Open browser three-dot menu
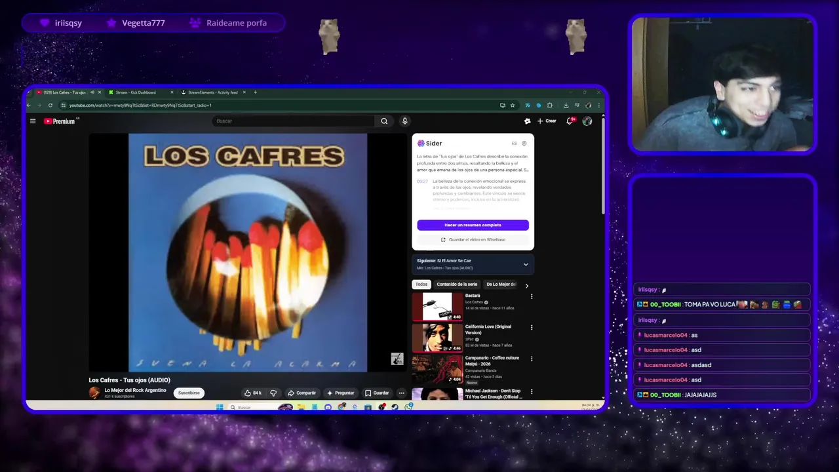The height and width of the screenshot is (472, 839). (x=598, y=105)
